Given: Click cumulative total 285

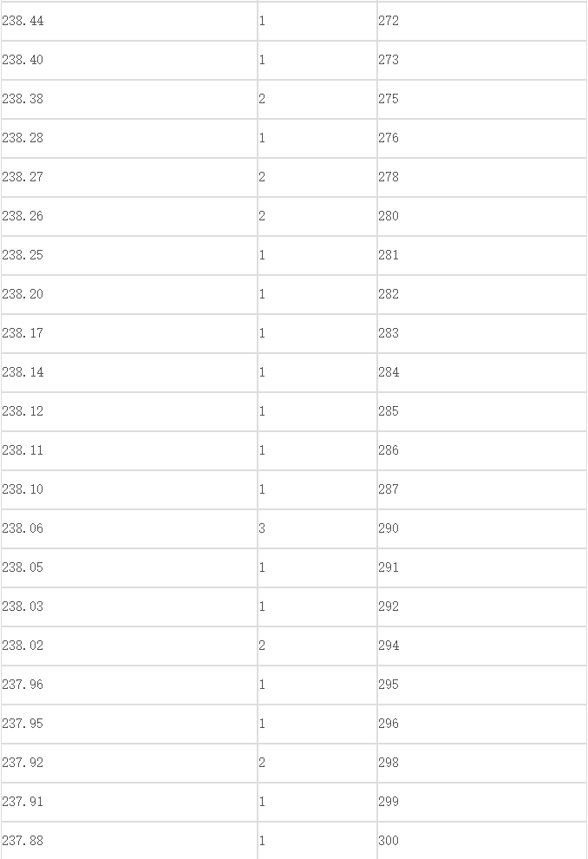Looking at the screenshot, I should [481, 411].
